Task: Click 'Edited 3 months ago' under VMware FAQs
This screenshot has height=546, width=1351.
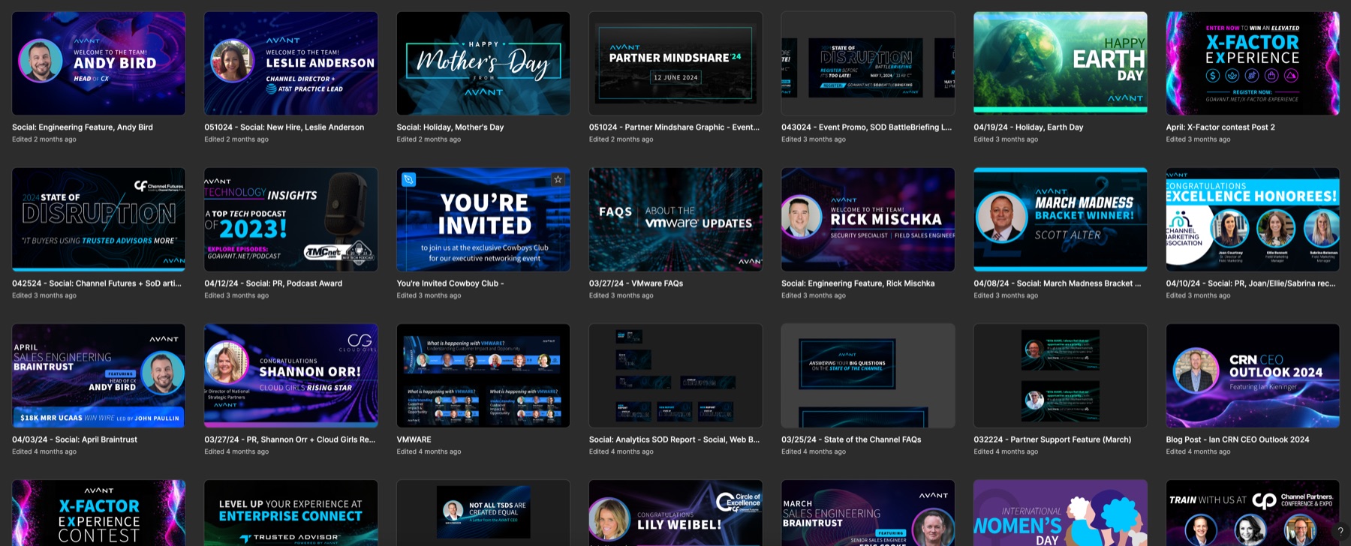Action: (621, 295)
